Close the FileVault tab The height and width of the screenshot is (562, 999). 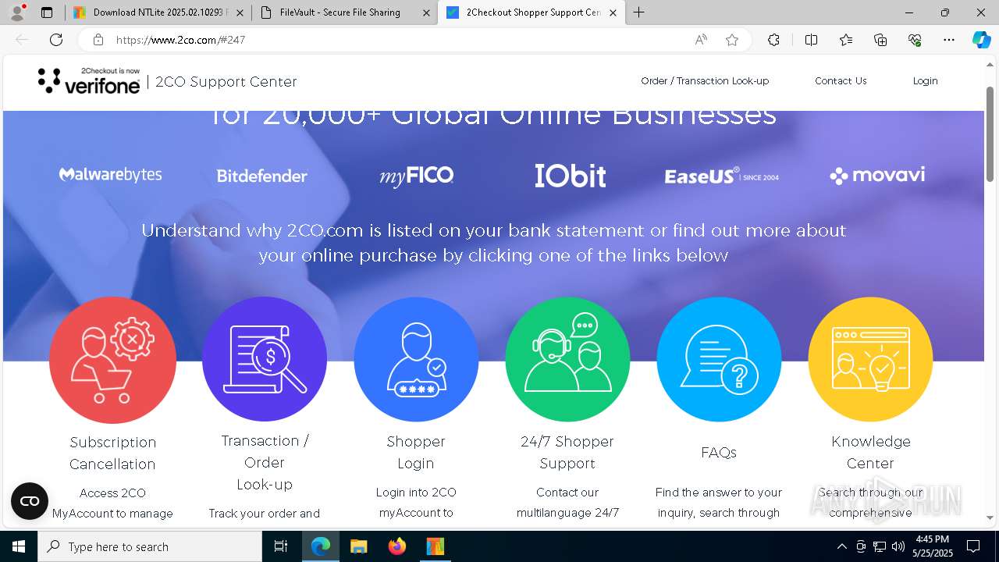coord(426,12)
